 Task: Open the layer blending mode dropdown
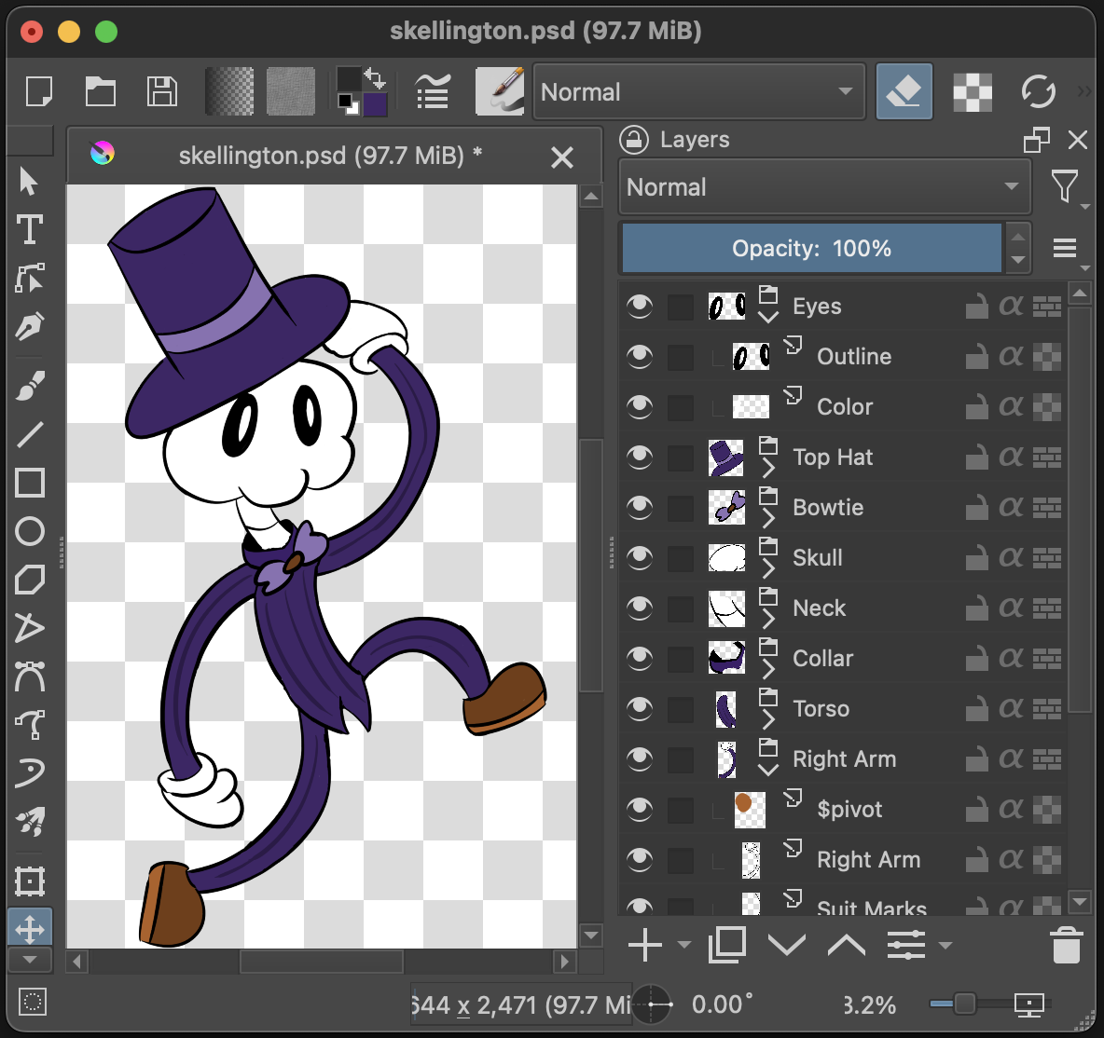tap(824, 186)
